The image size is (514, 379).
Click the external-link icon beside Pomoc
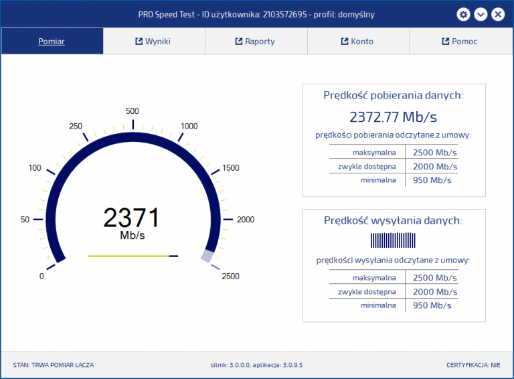[x=446, y=42]
